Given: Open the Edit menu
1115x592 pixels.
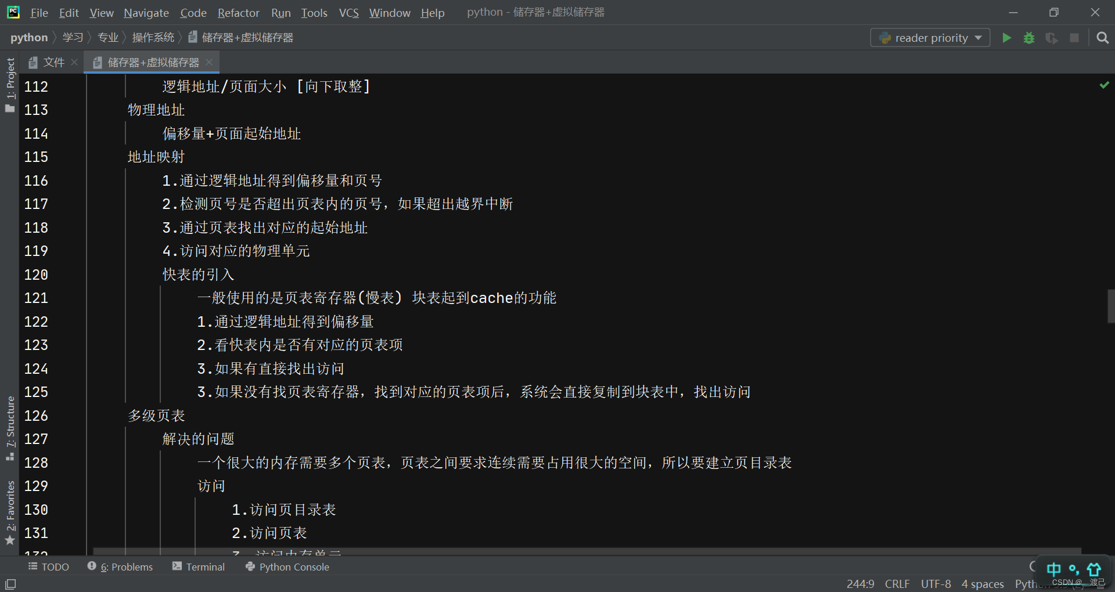Looking at the screenshot, I should [x=69, y=13].
